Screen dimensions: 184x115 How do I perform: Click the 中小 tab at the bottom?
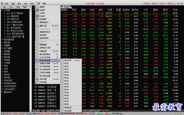49,111
